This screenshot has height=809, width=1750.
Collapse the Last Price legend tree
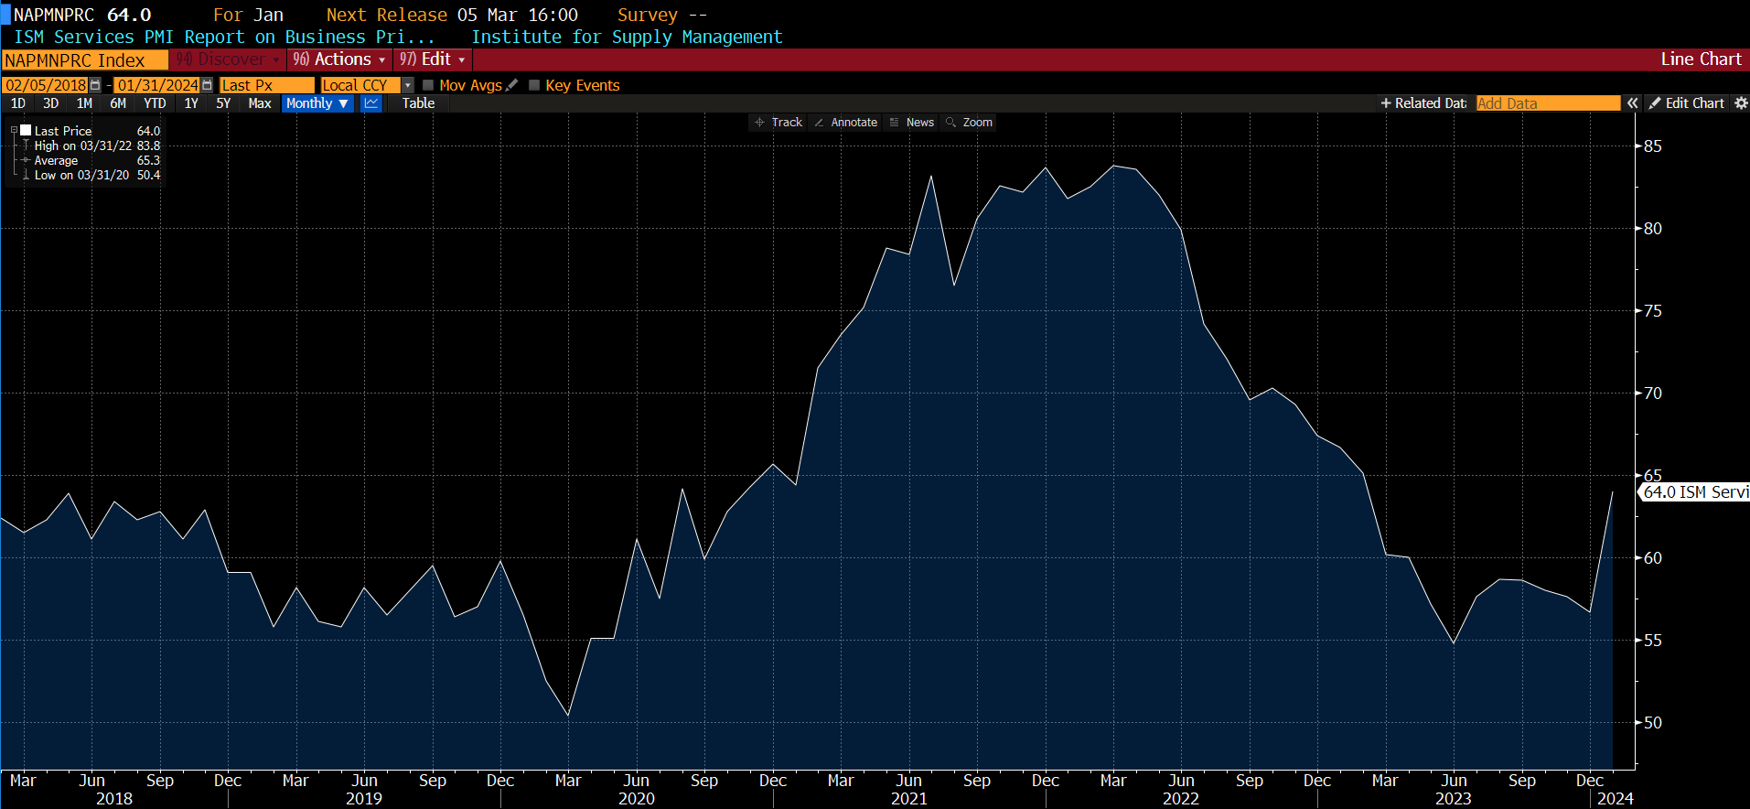pyautogui.click(x=14, y=131)
